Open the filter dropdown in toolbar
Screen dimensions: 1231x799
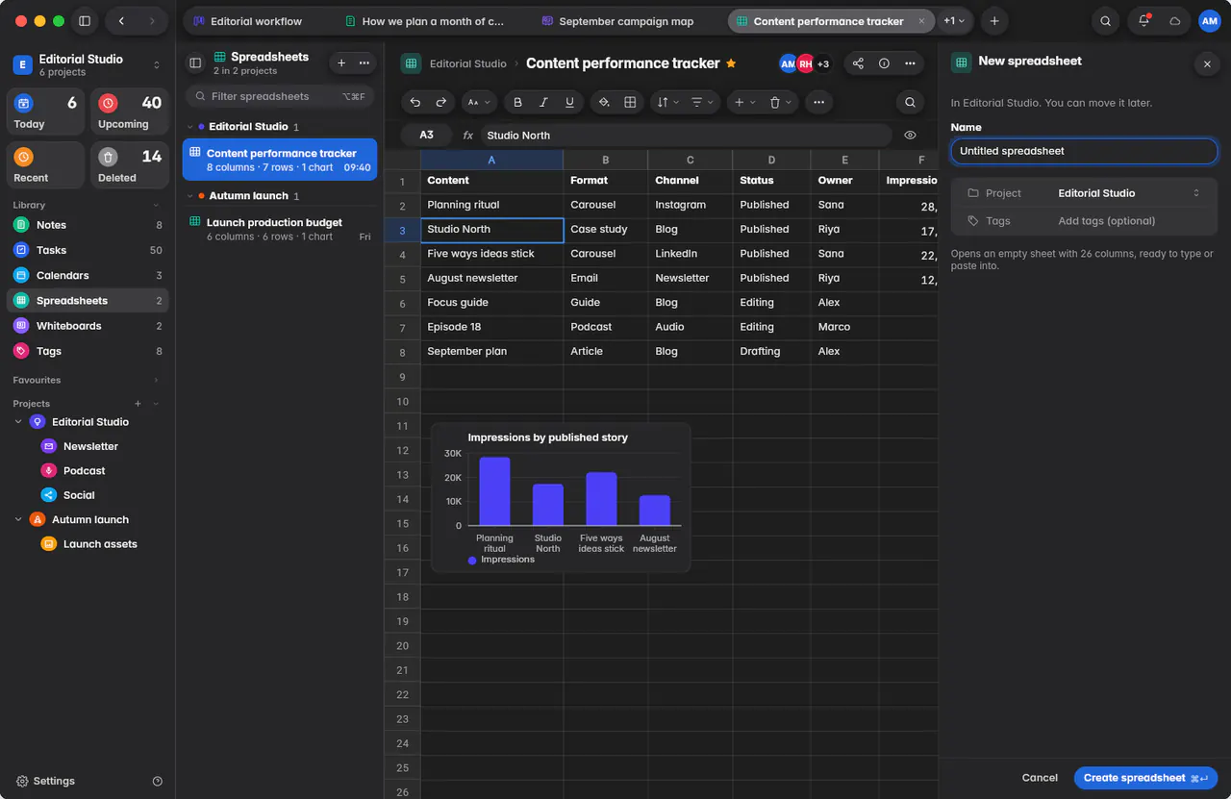coord(702,102)
